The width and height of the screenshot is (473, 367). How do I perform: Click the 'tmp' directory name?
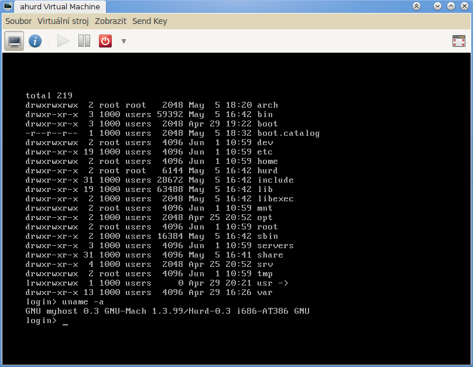point(265,273)
